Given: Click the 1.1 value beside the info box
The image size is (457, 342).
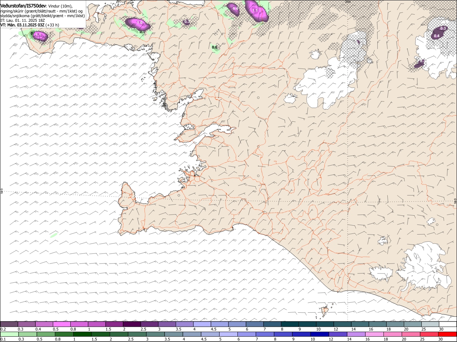Looking at the screenshot, I should (39, 36).
